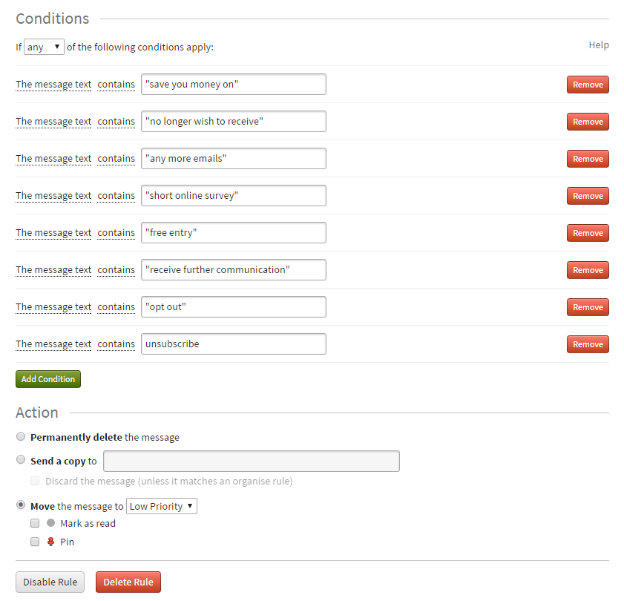Click the Delete Rule button

128,582
